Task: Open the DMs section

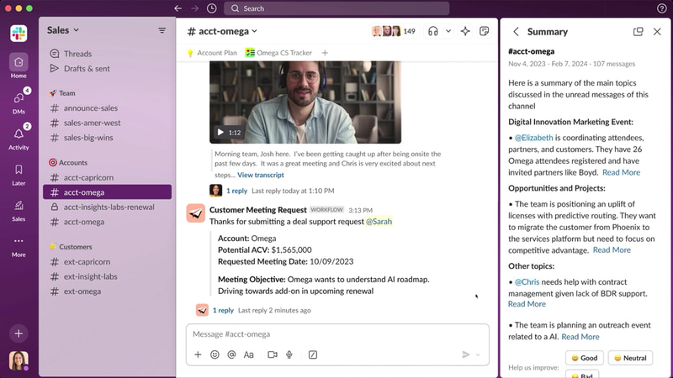Action: 19,102
